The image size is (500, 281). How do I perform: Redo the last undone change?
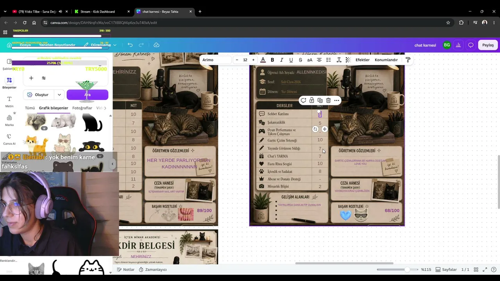(x=141, y=45)
